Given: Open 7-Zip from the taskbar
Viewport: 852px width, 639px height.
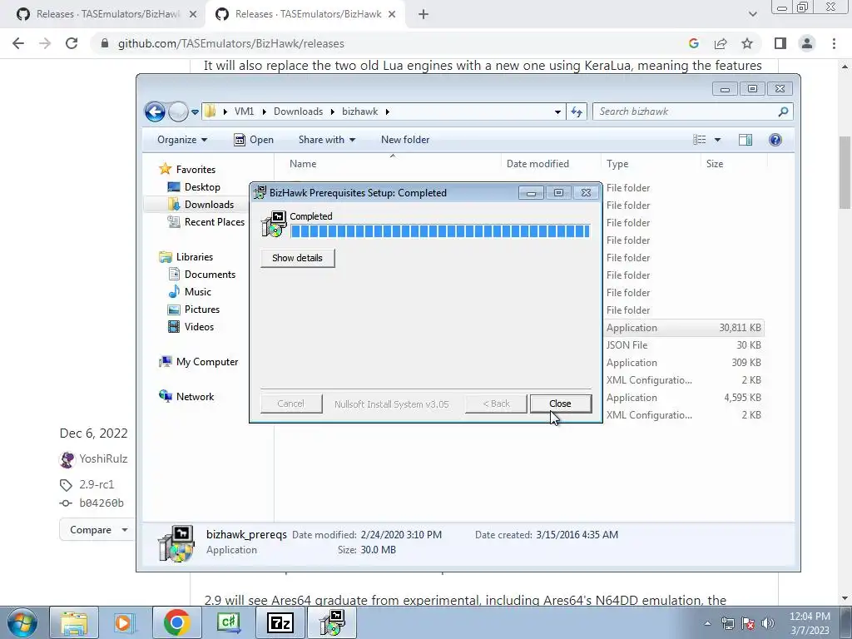Looking at the screenshot, I should [280, 622].
